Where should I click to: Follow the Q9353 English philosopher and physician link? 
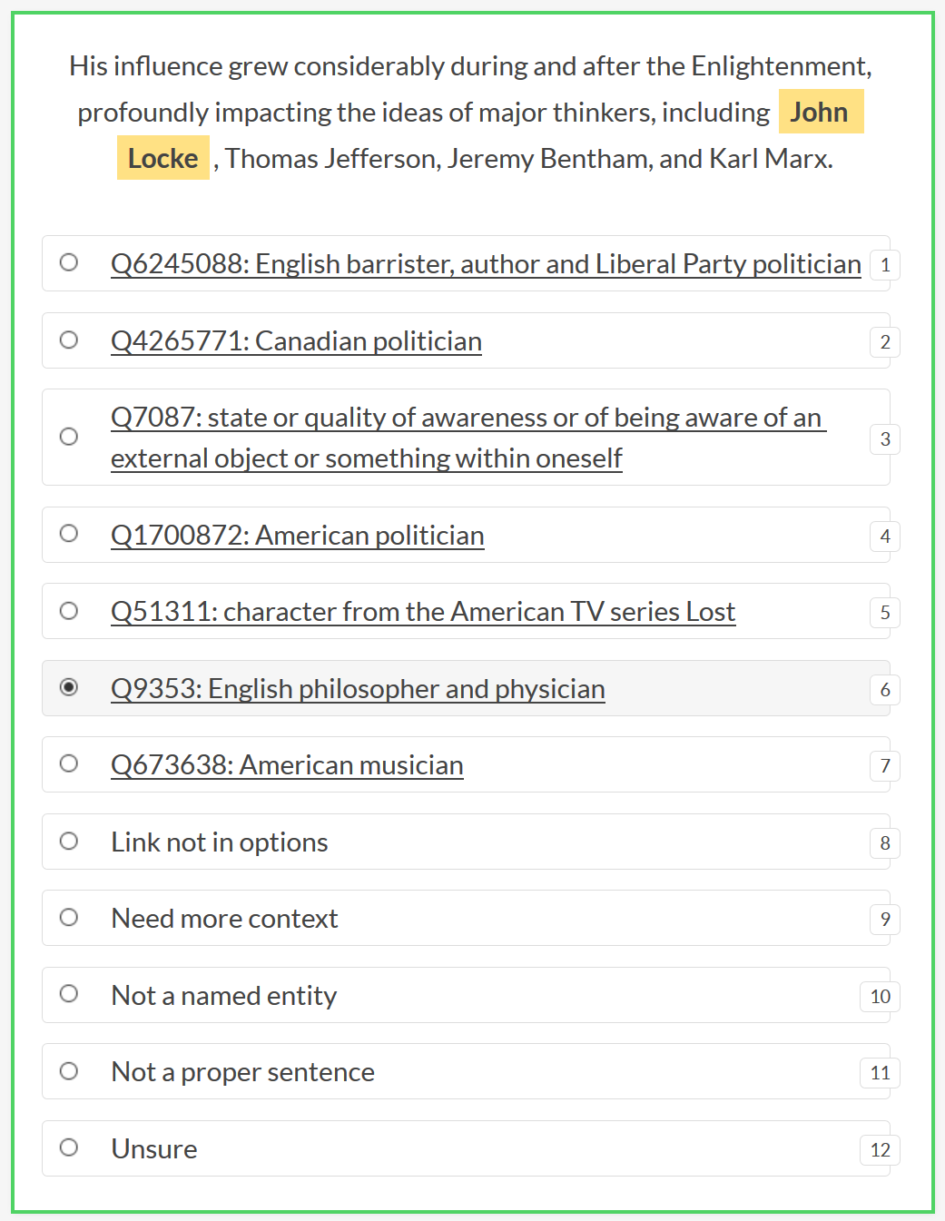click(x=358, y=689)
